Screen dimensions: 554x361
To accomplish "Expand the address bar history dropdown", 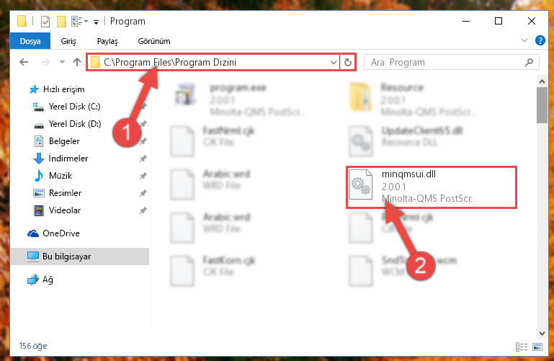I will tap(333, 63).
